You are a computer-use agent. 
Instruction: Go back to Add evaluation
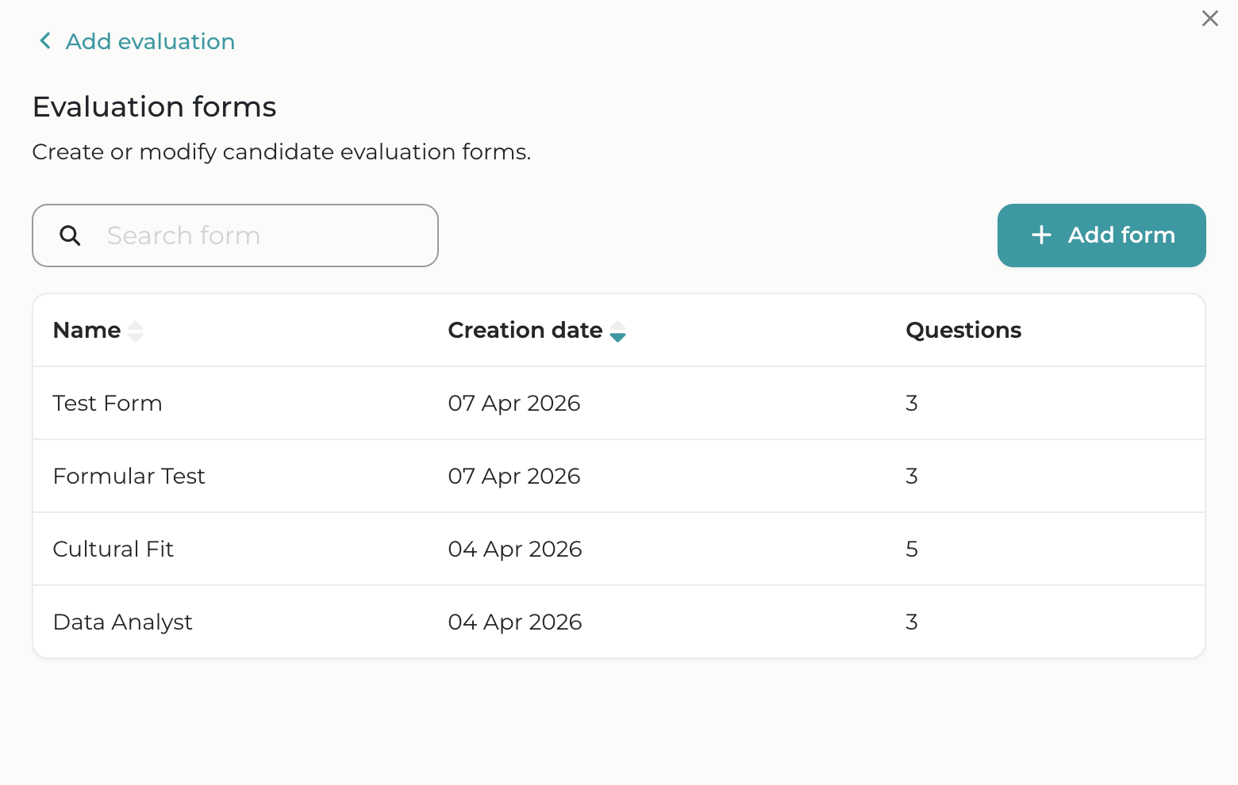click(x=150, y=41)
